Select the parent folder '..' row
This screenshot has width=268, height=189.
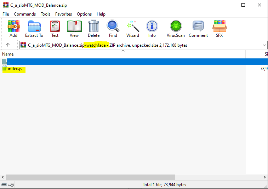pyautogui.click(x=134, y=62)
